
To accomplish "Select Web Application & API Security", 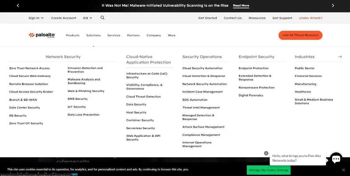I will (x=143, y=138).
